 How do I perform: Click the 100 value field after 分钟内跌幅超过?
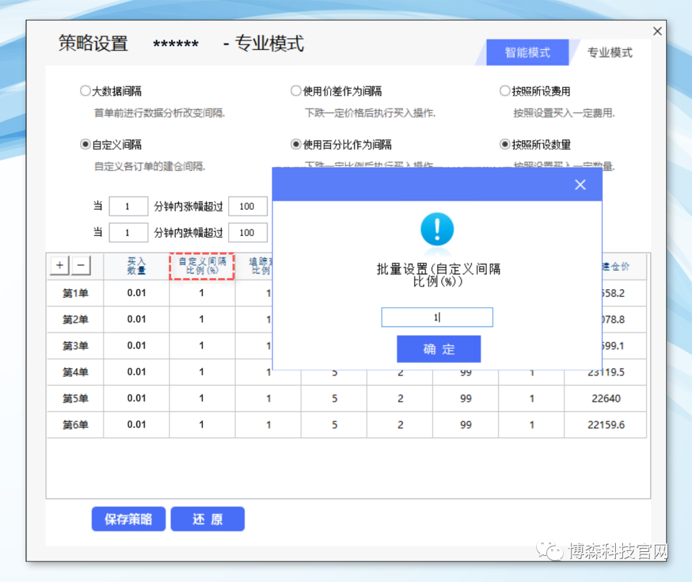click(247, 233)
